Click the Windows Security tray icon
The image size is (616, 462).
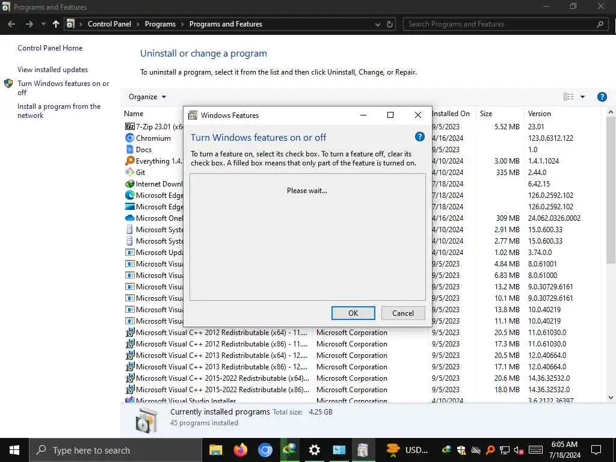(461, 450)
